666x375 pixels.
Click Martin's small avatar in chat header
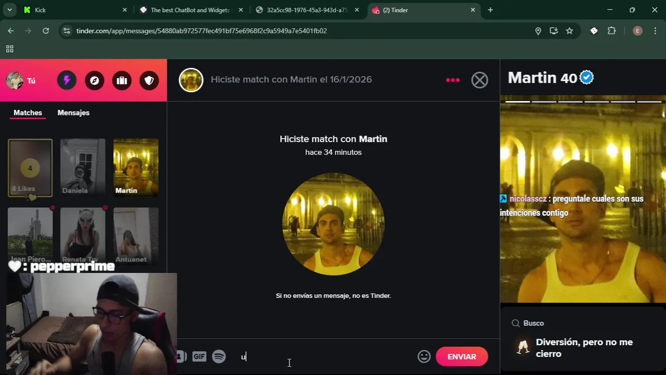(x=191, y=80)
